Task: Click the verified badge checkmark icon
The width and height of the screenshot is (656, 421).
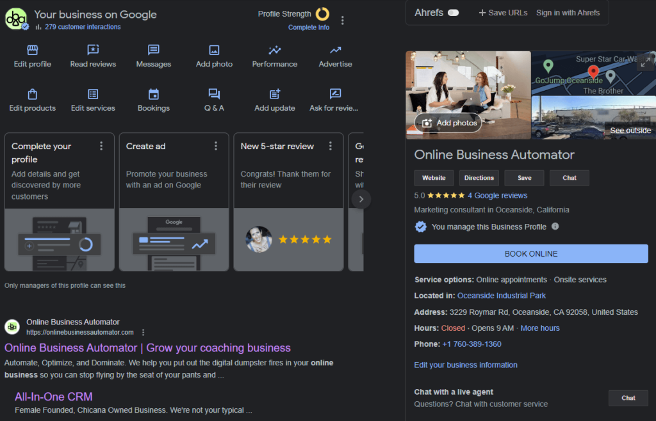Action: coord(420,226)
